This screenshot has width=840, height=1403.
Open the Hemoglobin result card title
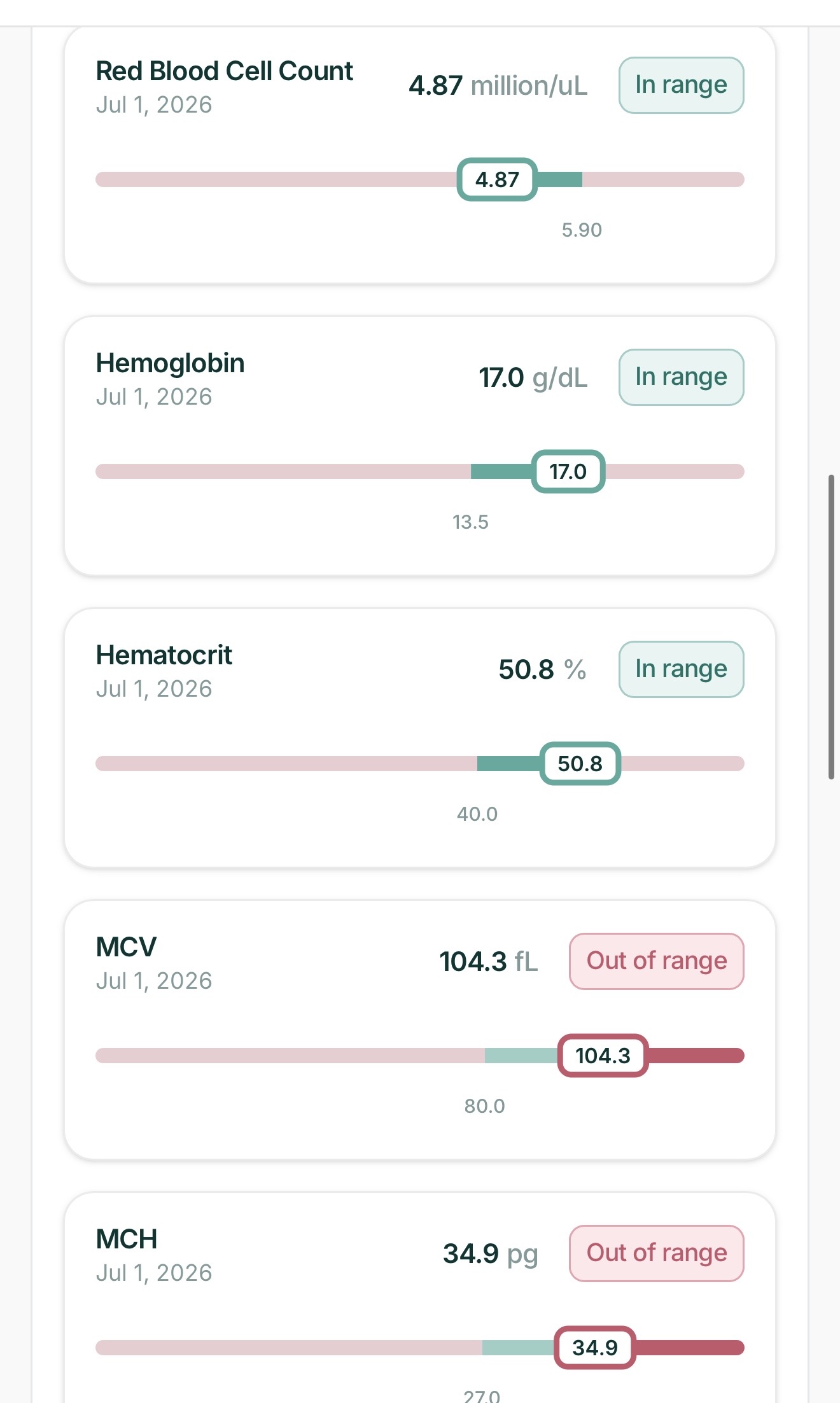(x=170, y=363)
